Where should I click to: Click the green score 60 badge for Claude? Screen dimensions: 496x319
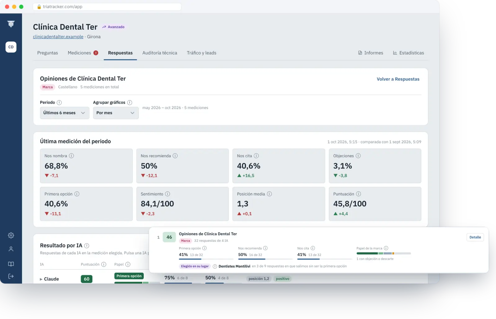pos(86,279)
